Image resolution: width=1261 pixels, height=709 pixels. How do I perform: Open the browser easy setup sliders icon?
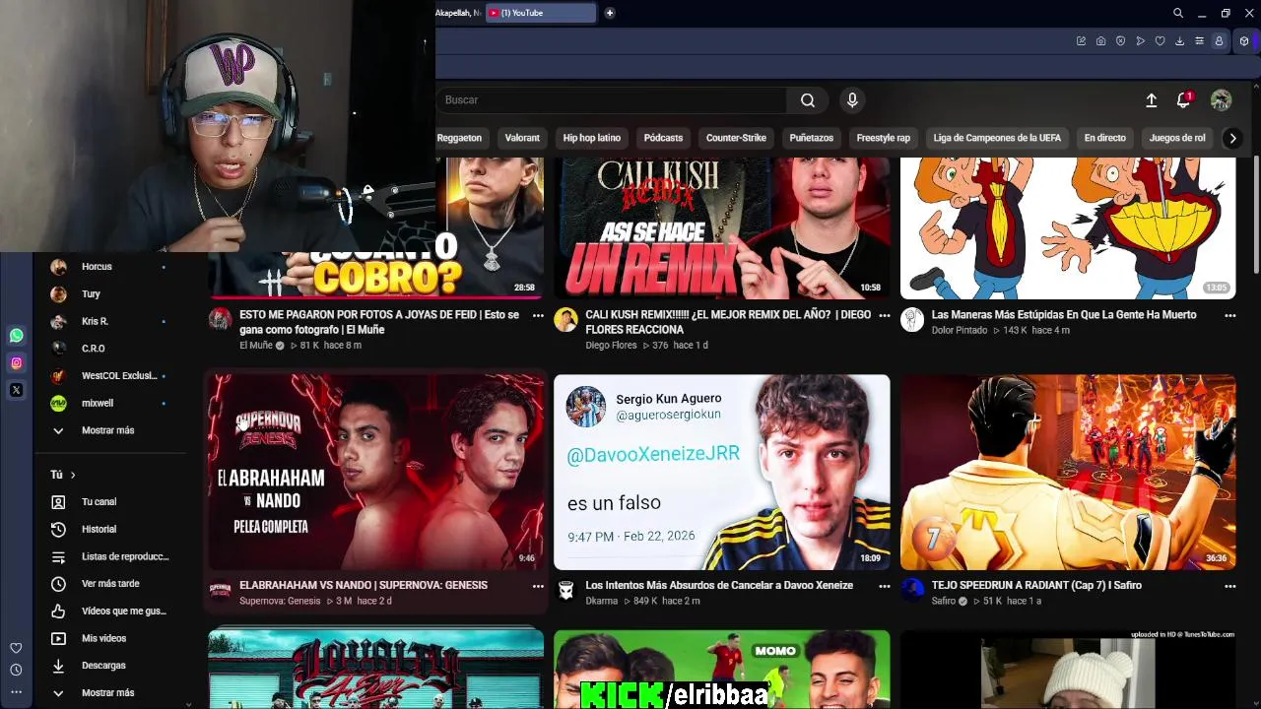[x=1199, y=41]
